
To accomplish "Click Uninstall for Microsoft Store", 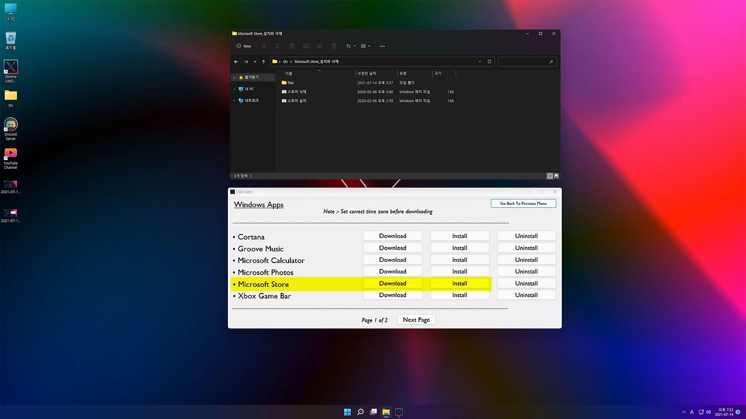I will (526, 283).
